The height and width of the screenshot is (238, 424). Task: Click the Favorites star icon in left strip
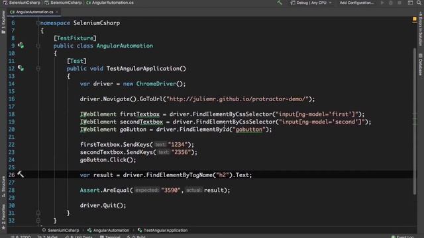[x=3, y=228]
